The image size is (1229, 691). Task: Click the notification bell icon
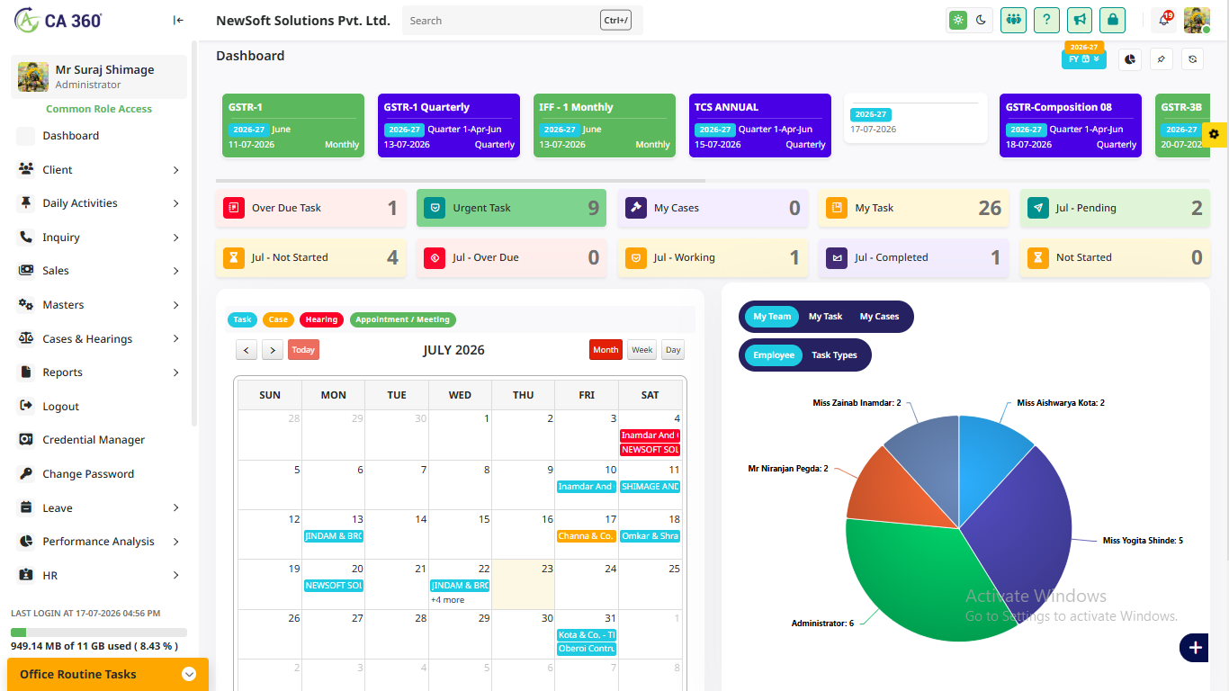pyautogui.click(x=1164, y=20)
